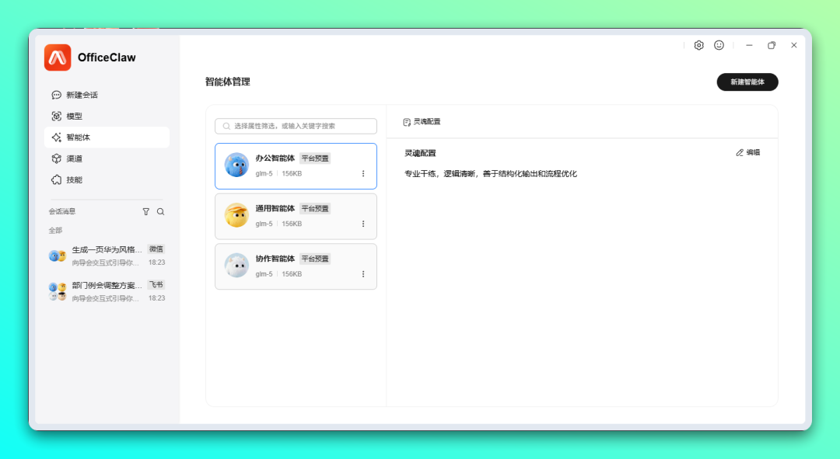
Task: Click the 新建智能体 button
Action: tap(747, 82)
